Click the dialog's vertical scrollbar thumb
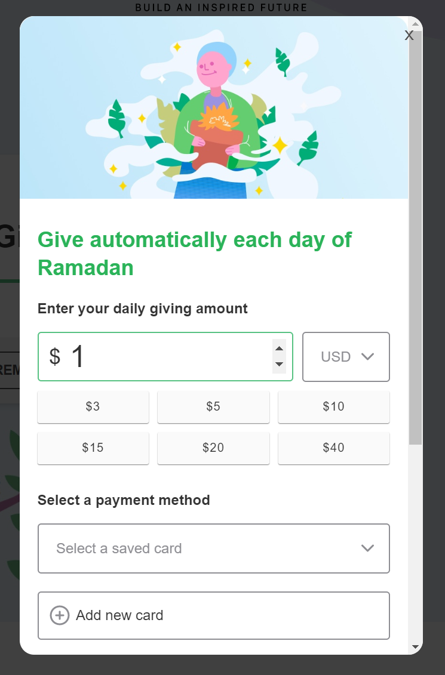This screenshot has width=445, height=675. pos(415,237)
